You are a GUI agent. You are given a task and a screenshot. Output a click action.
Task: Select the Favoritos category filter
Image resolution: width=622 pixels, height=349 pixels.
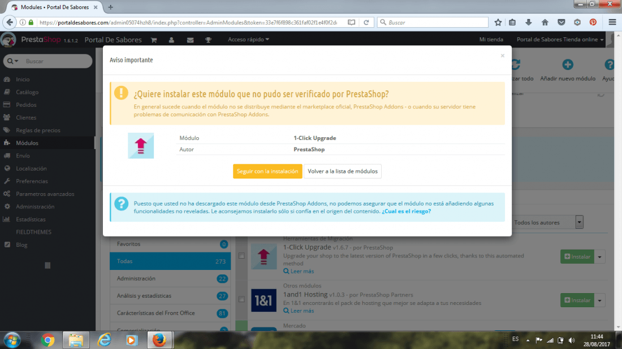pyautogui.click(x=170, y=244)
